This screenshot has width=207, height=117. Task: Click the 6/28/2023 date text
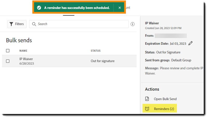pos(27,64)
